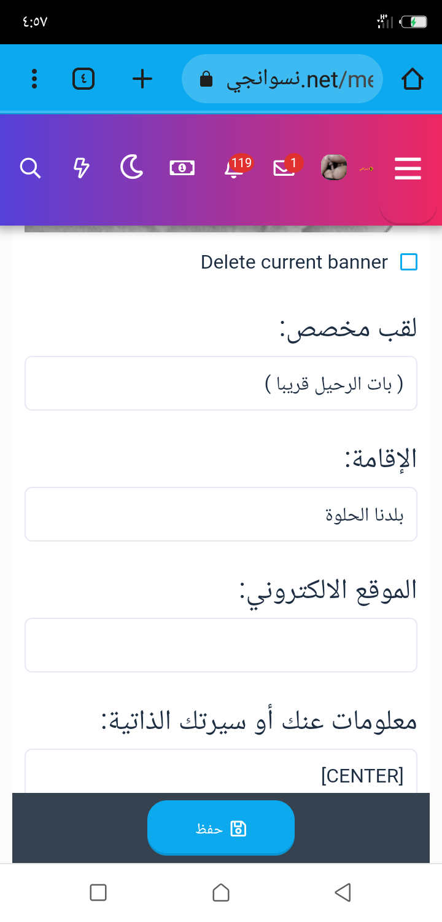Open the browser tab switcher showing 4 tabs

[83, 79]
